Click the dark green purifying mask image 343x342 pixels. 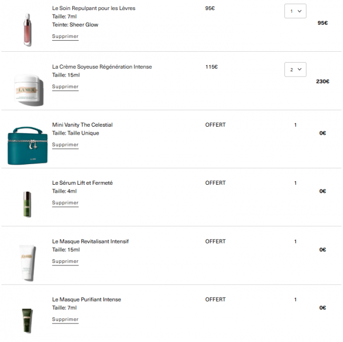click(x=27, y=319)
